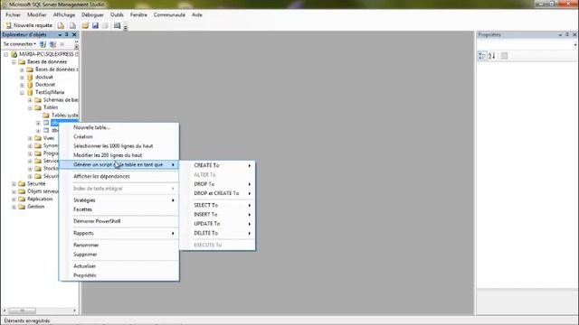Pin the Explorateur d'objets panel
This screenshot has width=579, height=325.
(x=67, y=34)
